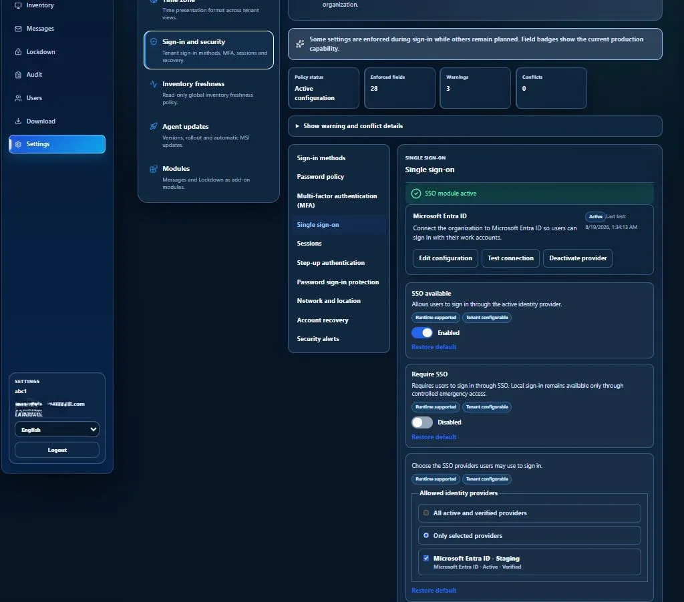Click the last test timestamp 8/19/2026
The width and height of the screenshot is (684, 602).
coord(611,227)
